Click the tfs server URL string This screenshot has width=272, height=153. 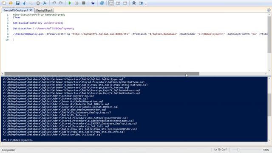pyautogui.click(x=100, y=34)
